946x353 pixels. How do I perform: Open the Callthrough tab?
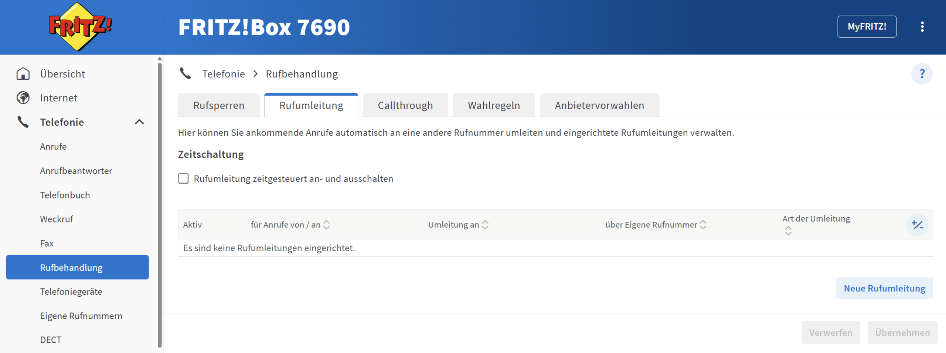[x=405, y=105]
